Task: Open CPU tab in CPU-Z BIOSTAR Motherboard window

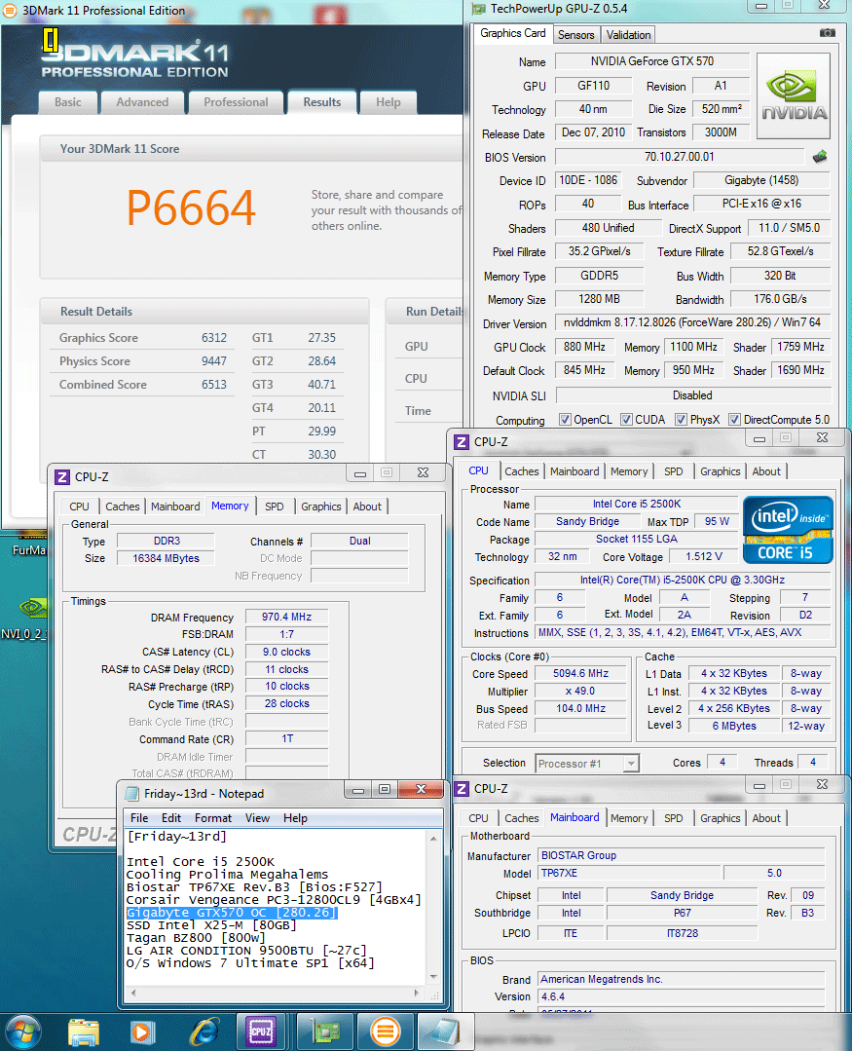Action: pos(478,818)
